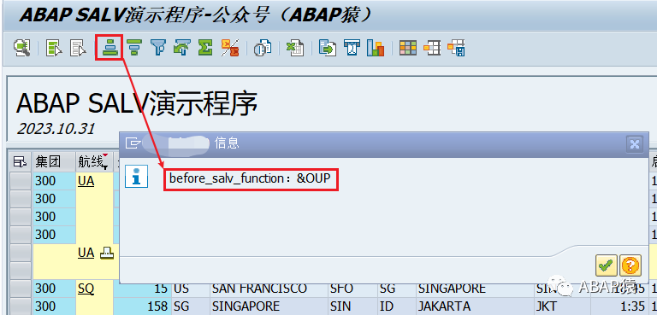
Task: Open the Set Filter funnel icon
Action: [157, 48]
